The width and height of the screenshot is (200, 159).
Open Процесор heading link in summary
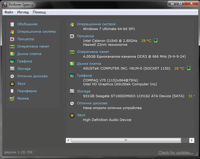[x=85, y=36]
